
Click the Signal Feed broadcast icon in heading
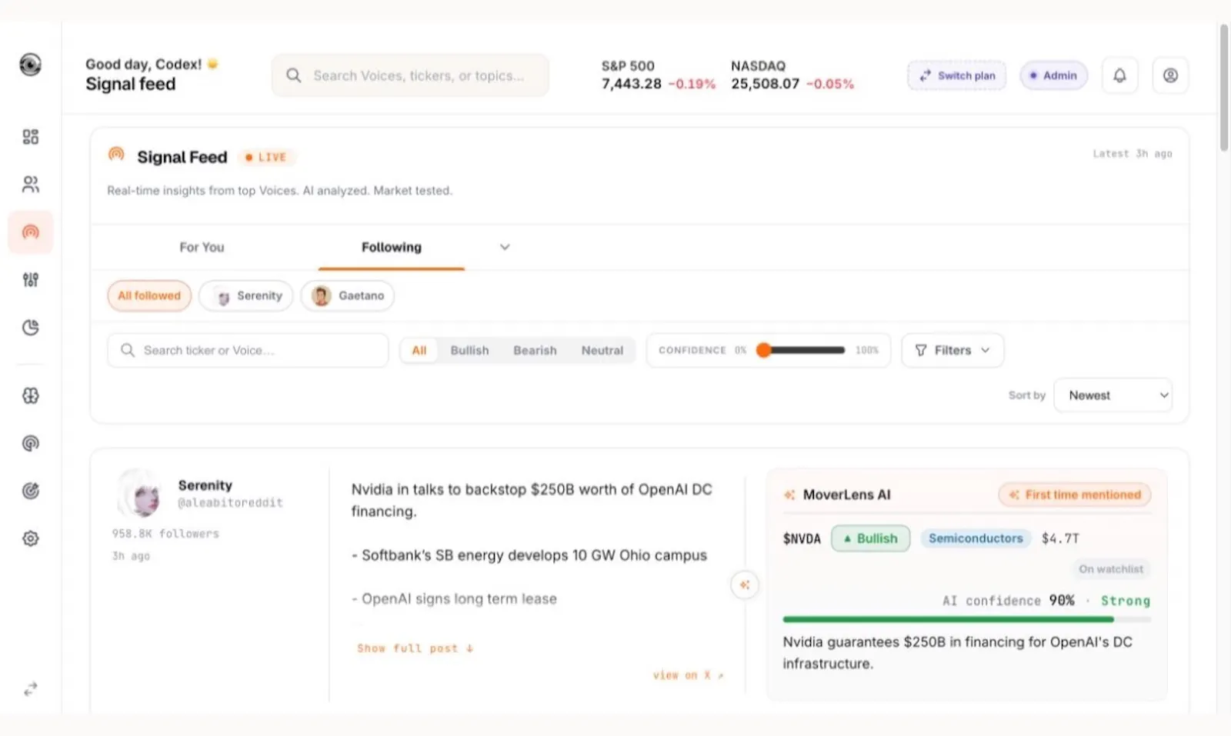tap(116, 155)
